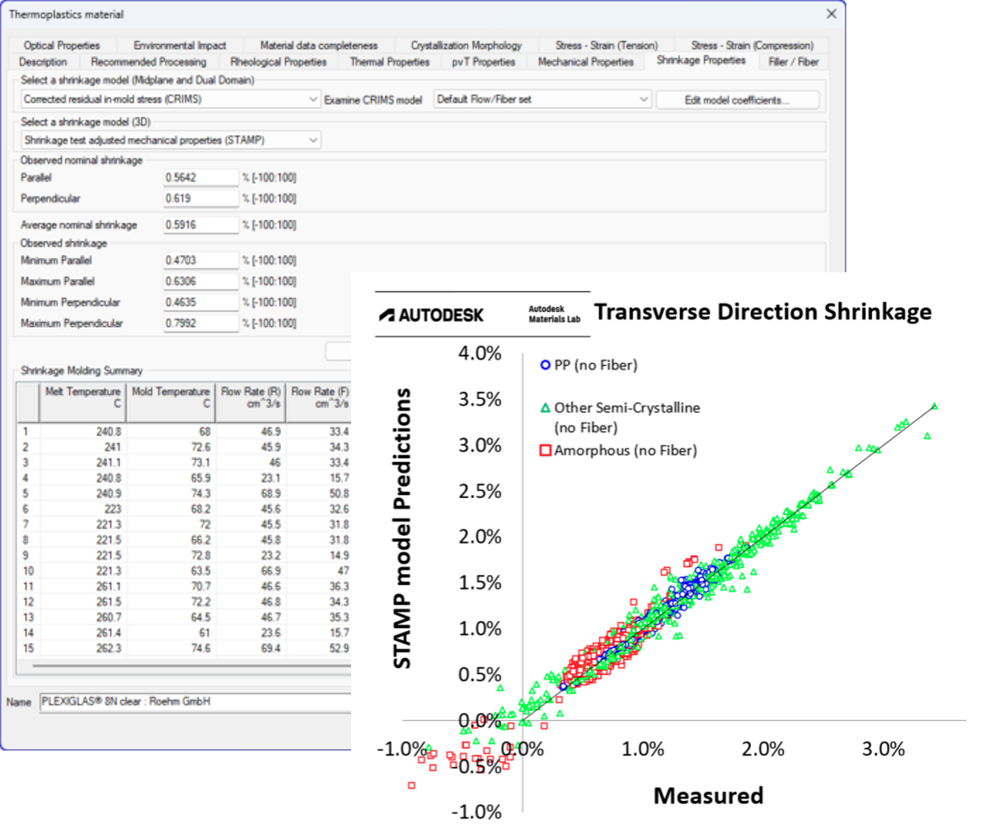This screenshot has height=836, width=987.
Task: Open the pvT Properties tab
Action: [x=483, y=62]
